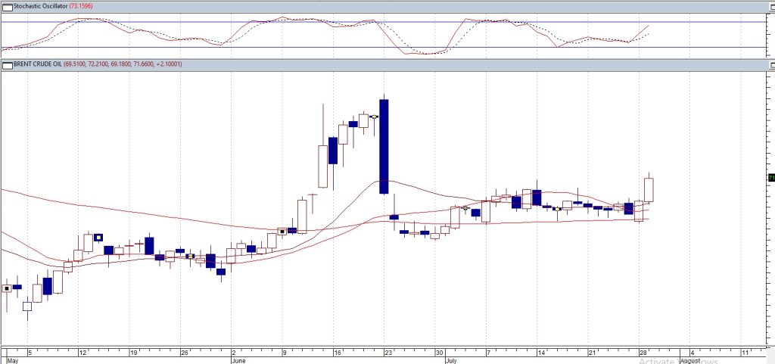Click the Brent Crude Oil panel icon
Viewport: 775px width, 364px height.
pyautogui.click(x=8, y=64)
